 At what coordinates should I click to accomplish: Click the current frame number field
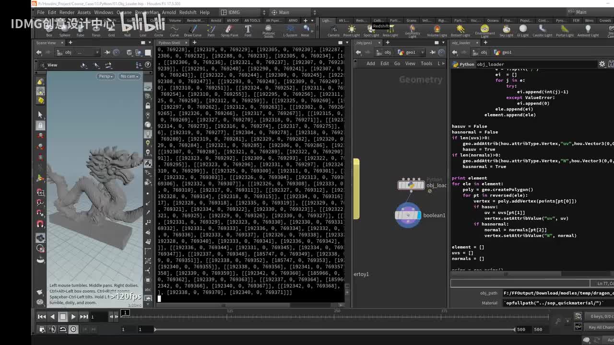point(99,316)
